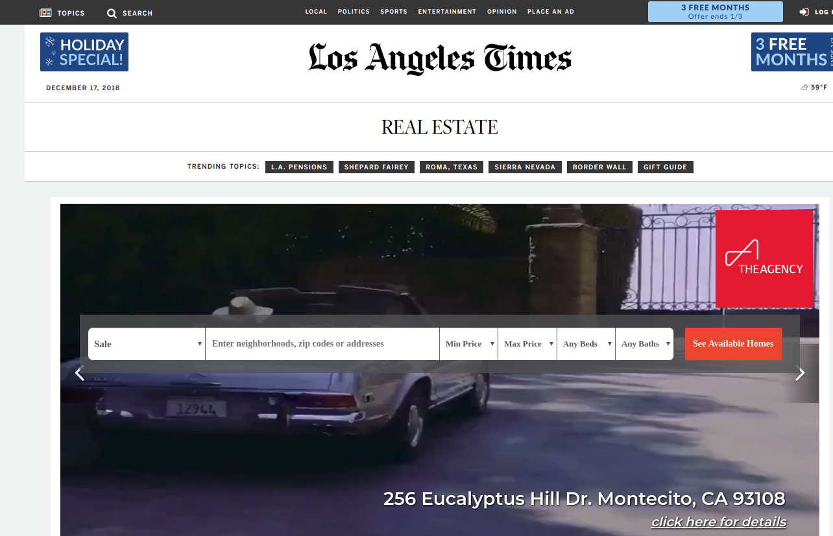Go to previous listing slide arrow
The image size is (833, 536).
coord(80,374)
